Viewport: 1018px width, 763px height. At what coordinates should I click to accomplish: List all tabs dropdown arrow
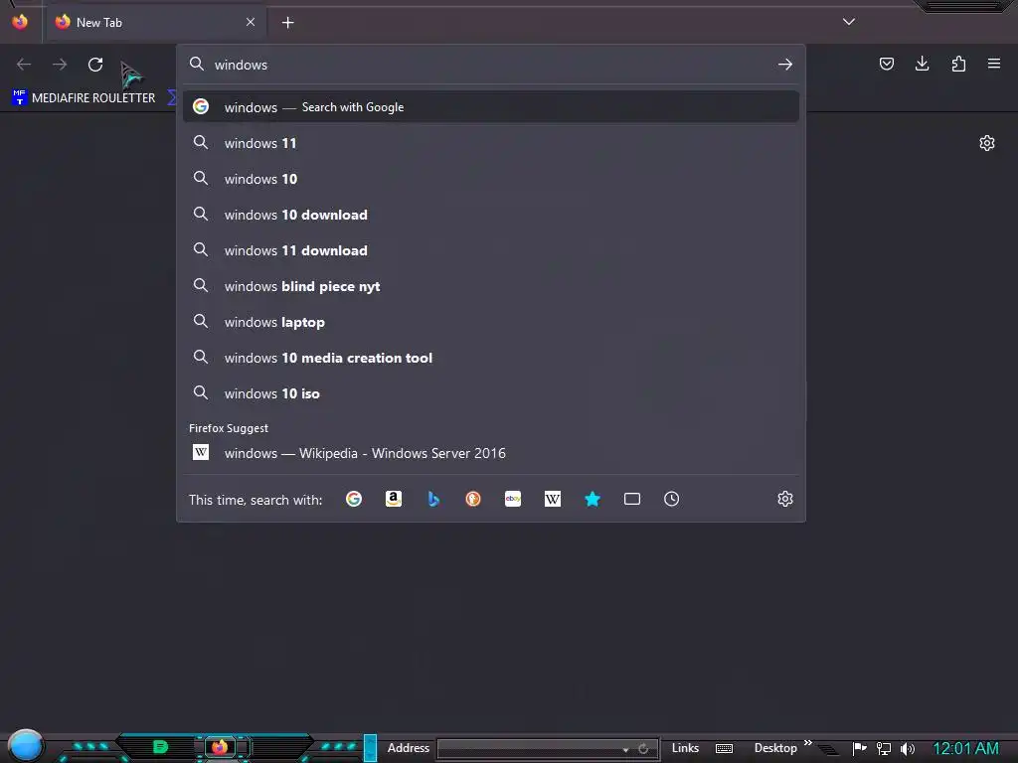[849, 22]
